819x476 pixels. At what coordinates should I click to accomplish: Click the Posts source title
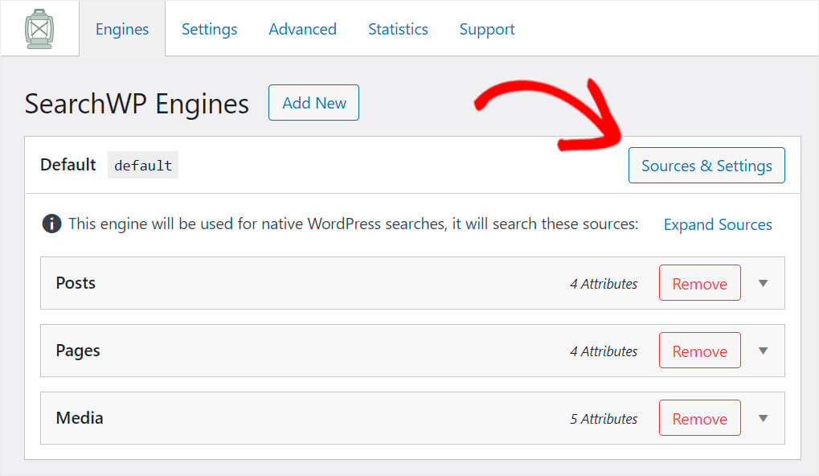point(76,283)
